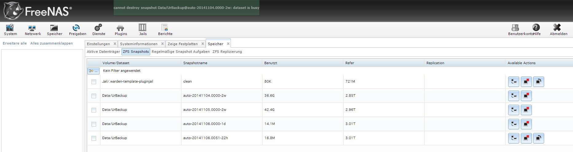Clone snapshot auto-20141105.0000-2w
This screenshot has width=573, height=152.
click(513, 110)
